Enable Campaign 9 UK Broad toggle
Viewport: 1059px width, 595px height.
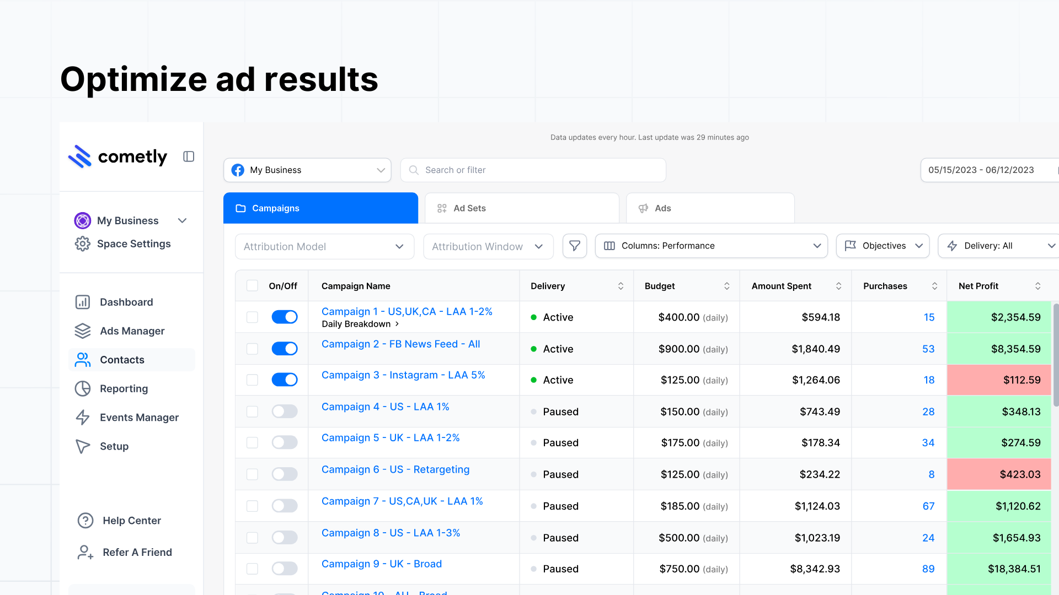click(x=285, y=569)
